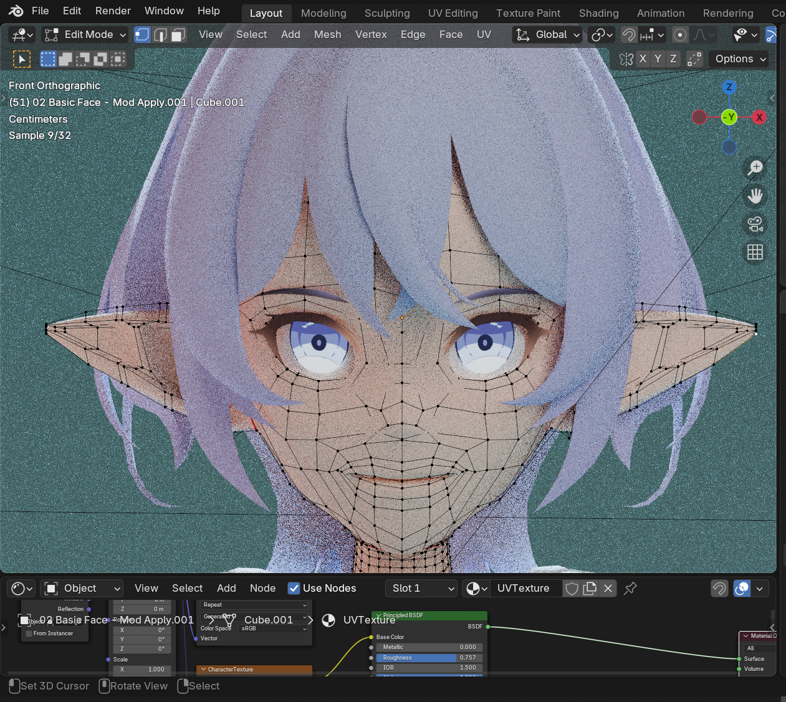Switch to the Shading workspace tab
786x702 pixels.
599,13
